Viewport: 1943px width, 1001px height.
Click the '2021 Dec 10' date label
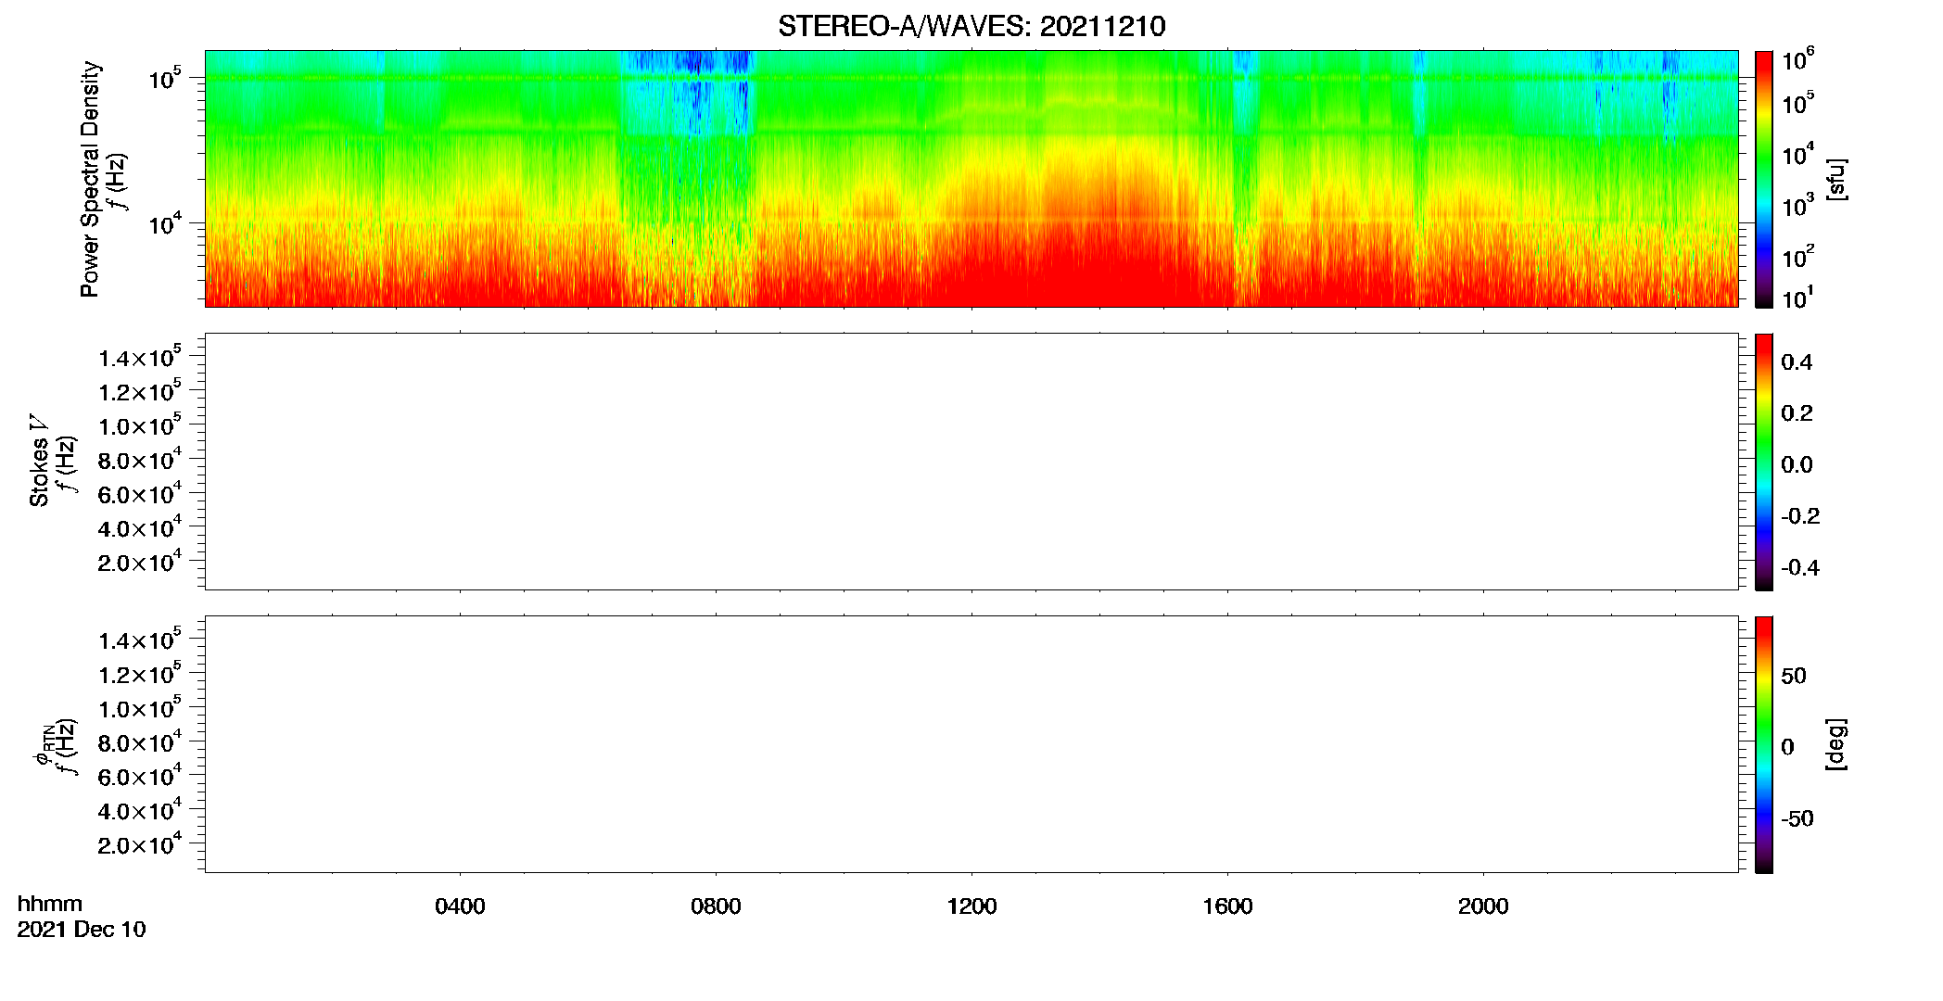[x=82, y=930]
